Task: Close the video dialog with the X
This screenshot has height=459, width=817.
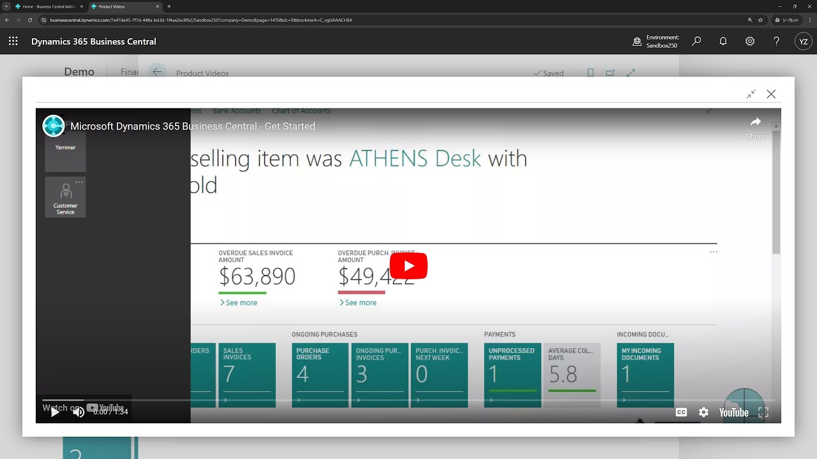Action: [x=771, y=94]
